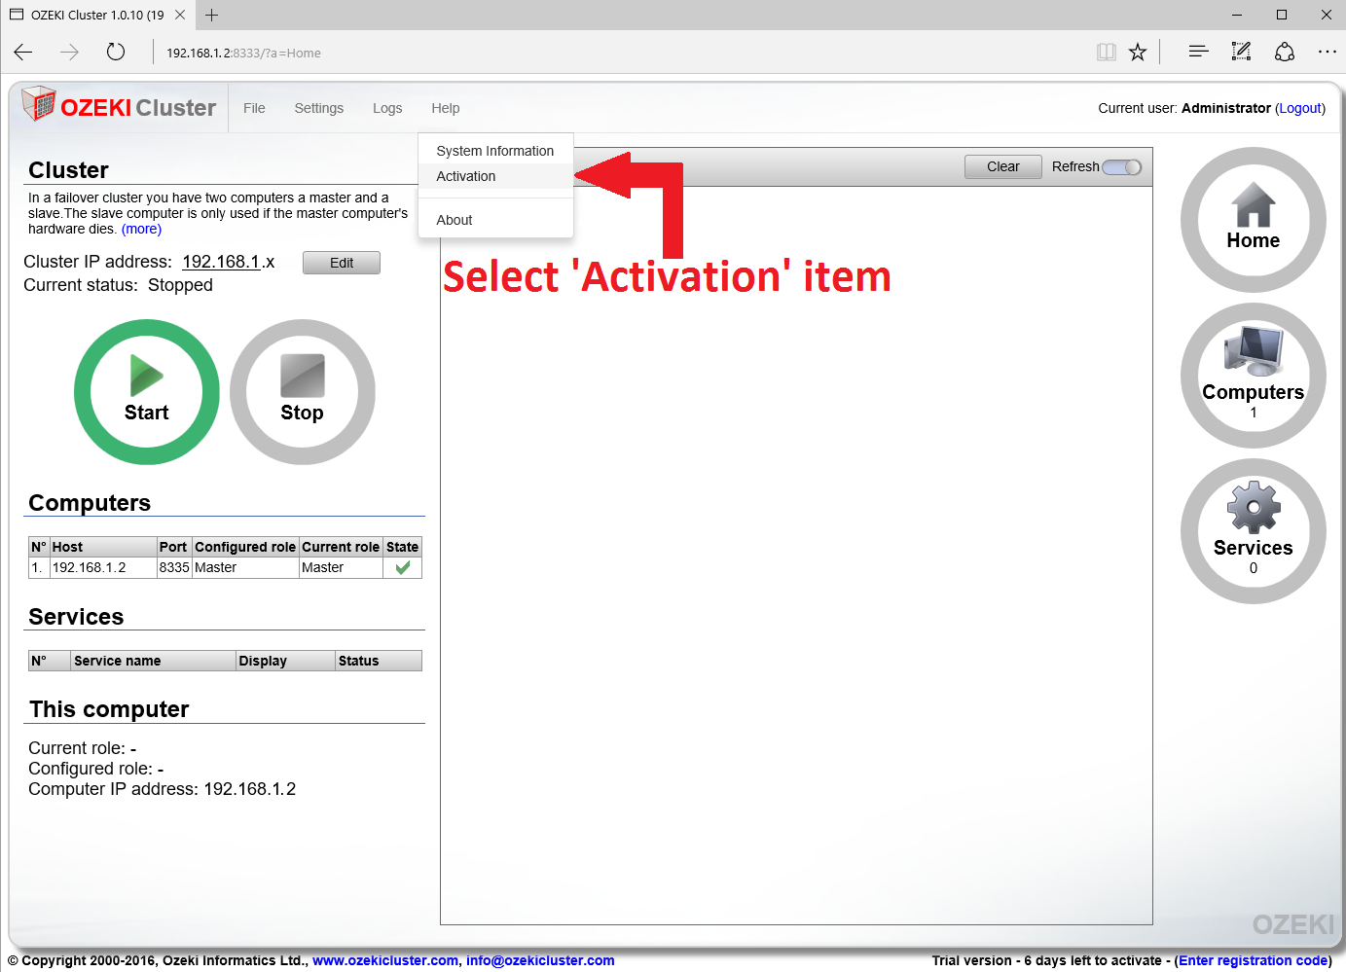Screen dimensions: 1346x972
Task: Click the (more) link in Cluster description
Action: [x=141, y=229]
